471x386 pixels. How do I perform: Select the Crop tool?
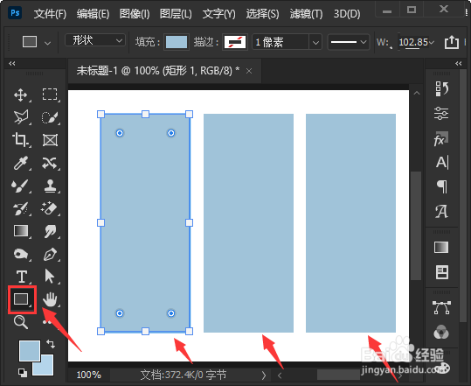click(x=21, y=140)
